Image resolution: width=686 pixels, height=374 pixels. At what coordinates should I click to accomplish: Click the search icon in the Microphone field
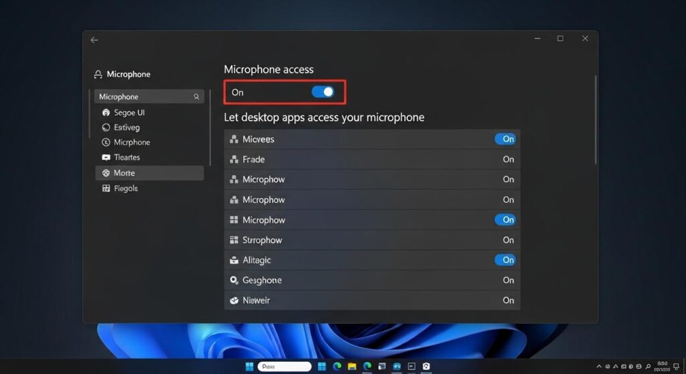(x=196, y=96)
